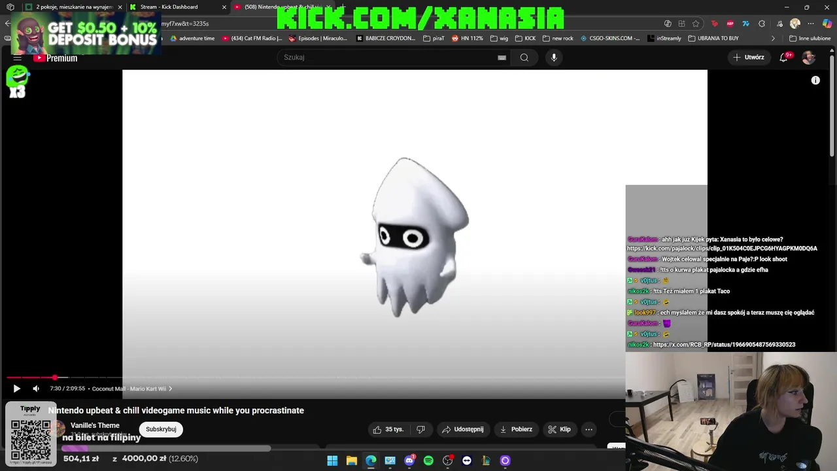Click the video info card icon
837x471 pixels.
pyautogui.click(x=815, y=80)
